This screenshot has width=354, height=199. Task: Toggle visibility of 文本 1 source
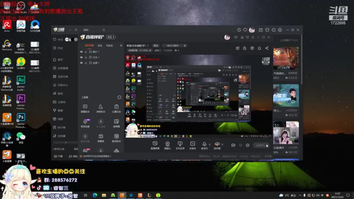[x=81, y=57]
